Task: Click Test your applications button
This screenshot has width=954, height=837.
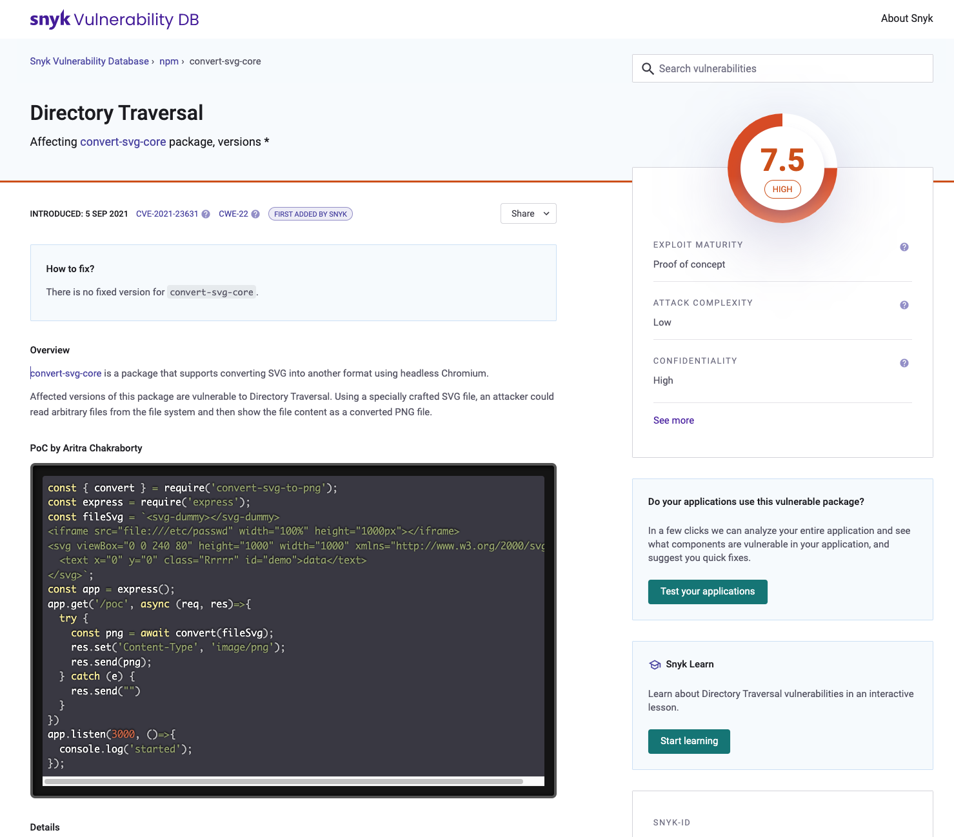Action: pos(708,592)
